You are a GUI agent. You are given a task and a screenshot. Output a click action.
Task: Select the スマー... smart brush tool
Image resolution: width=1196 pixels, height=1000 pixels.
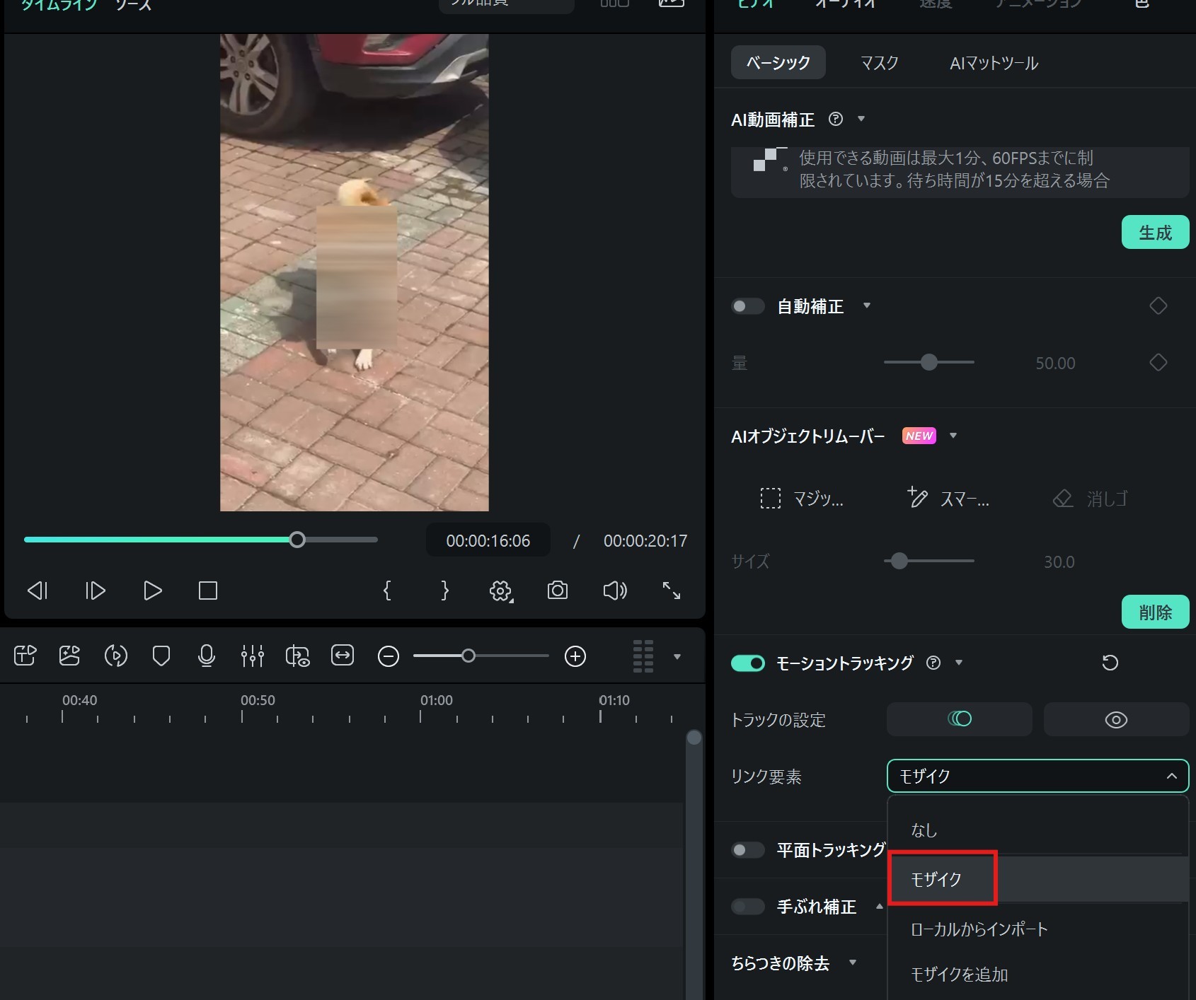point(948,499)
